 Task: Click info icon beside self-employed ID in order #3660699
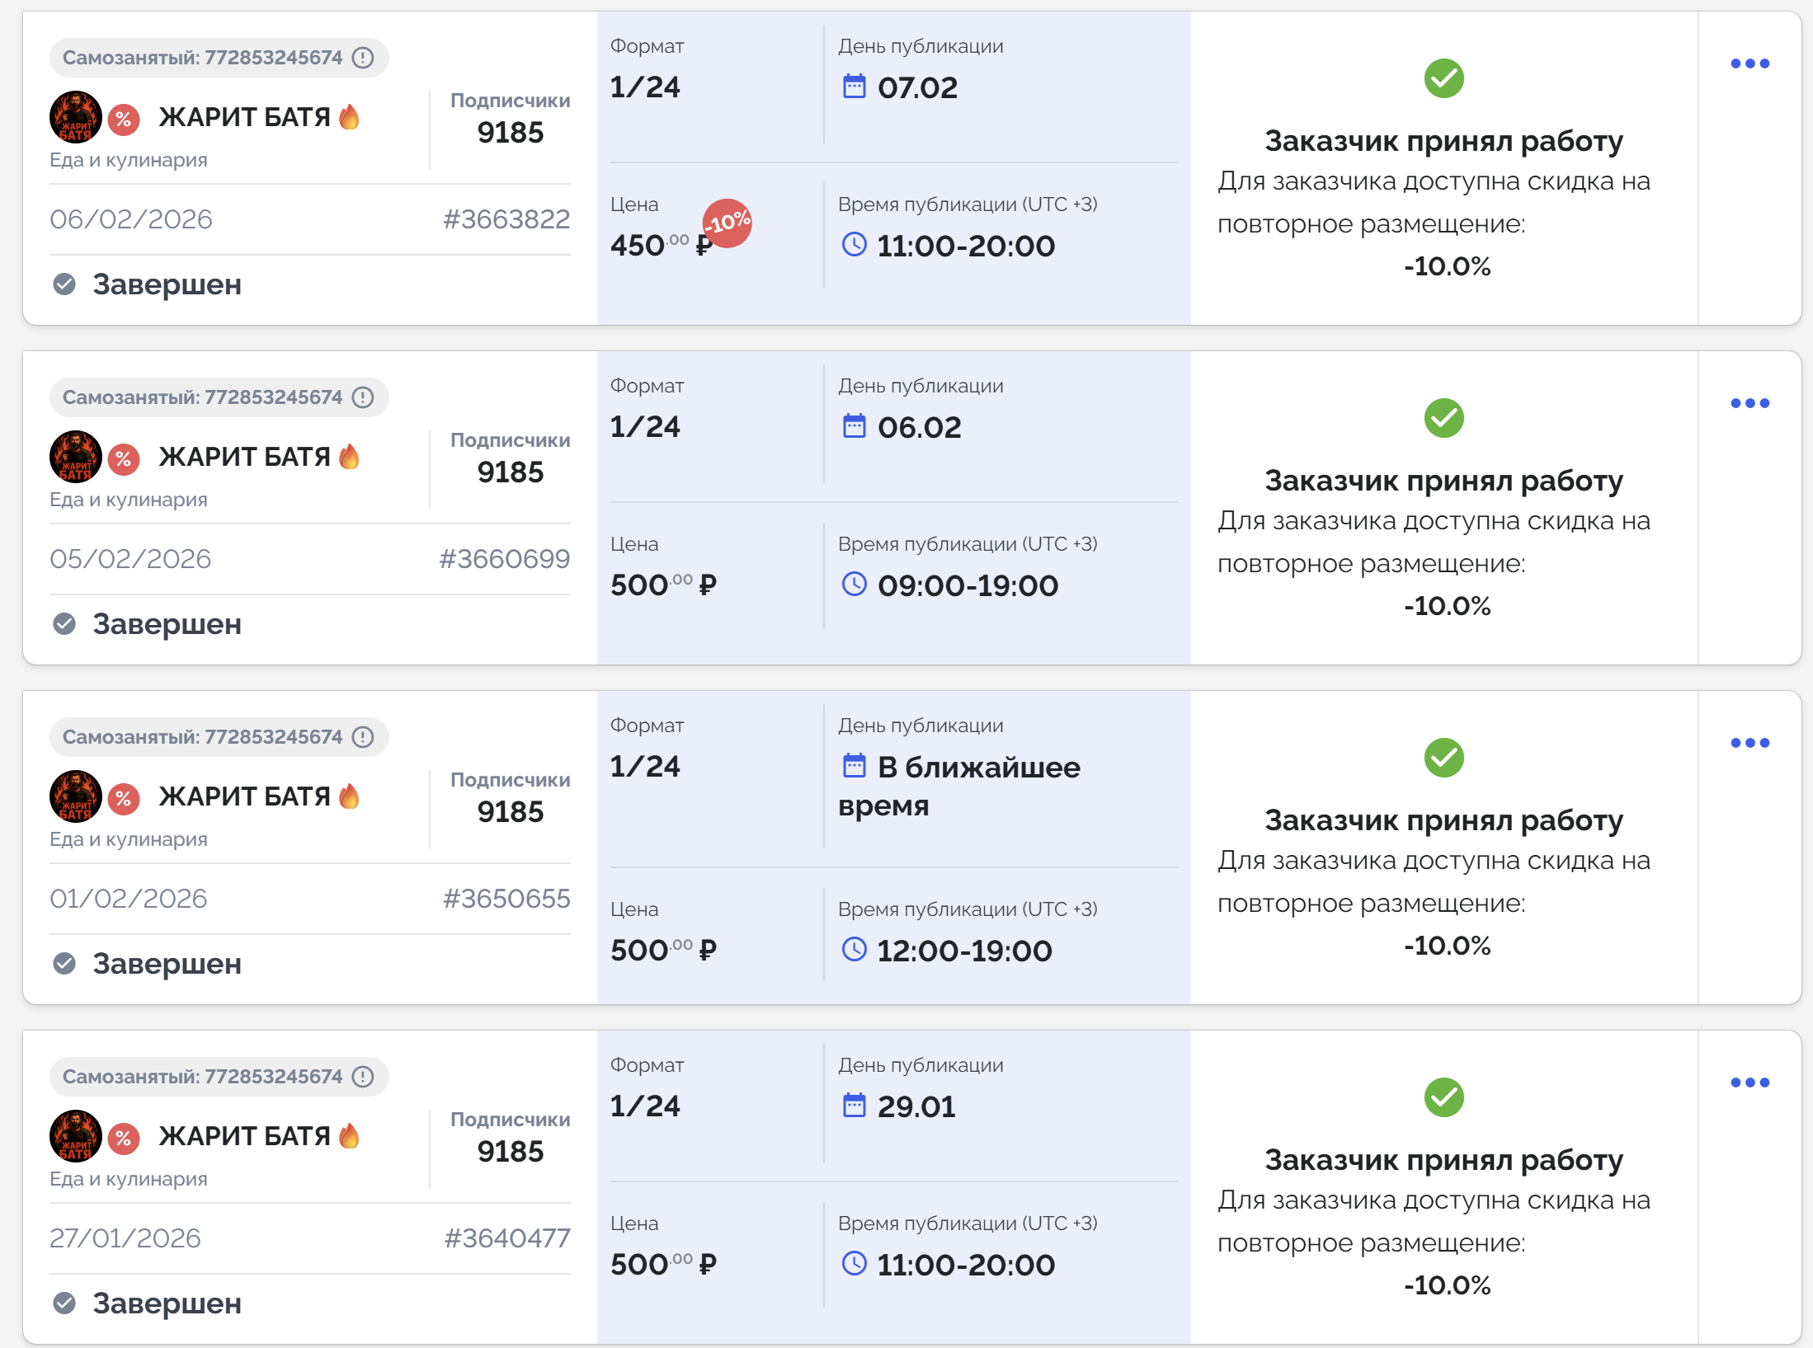click(x=363, y=397)
